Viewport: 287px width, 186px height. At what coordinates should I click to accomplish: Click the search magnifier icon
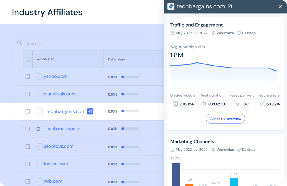19,43
